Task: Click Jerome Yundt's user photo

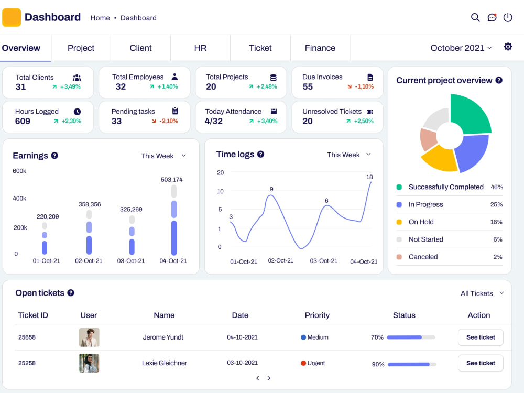Action: (x=89, y=337)
